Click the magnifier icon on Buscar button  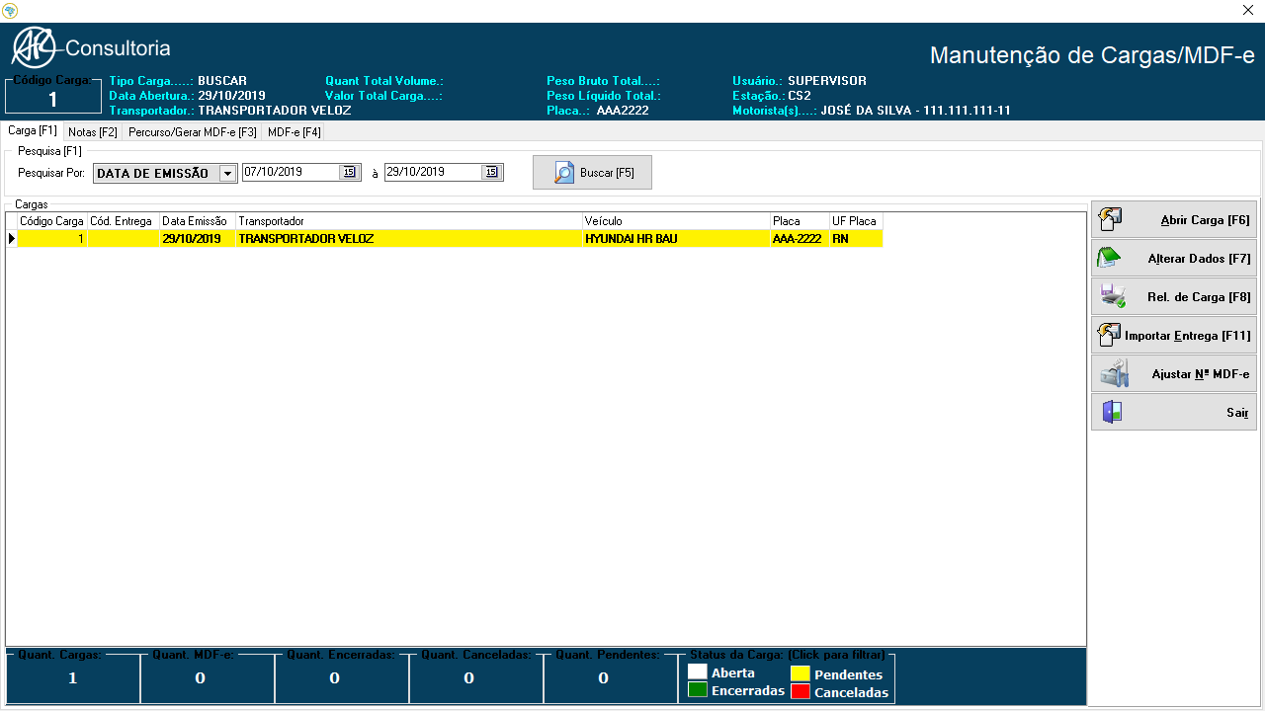563,173
